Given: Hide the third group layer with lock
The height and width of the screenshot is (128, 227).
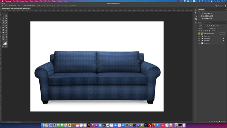Looking at the screenshot, I should (199, 40).
